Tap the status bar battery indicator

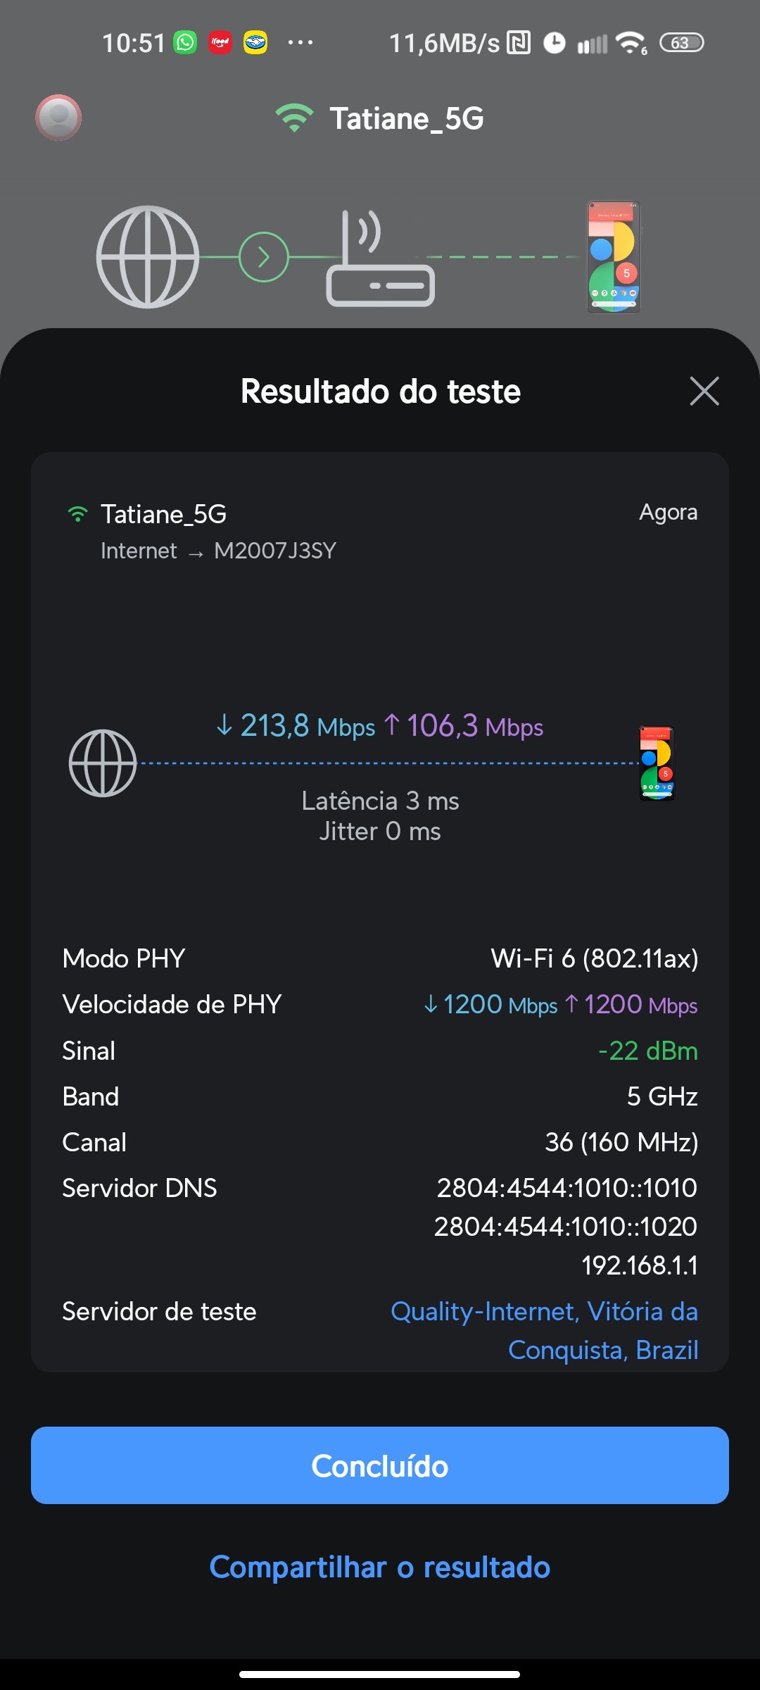click(681, 43)
